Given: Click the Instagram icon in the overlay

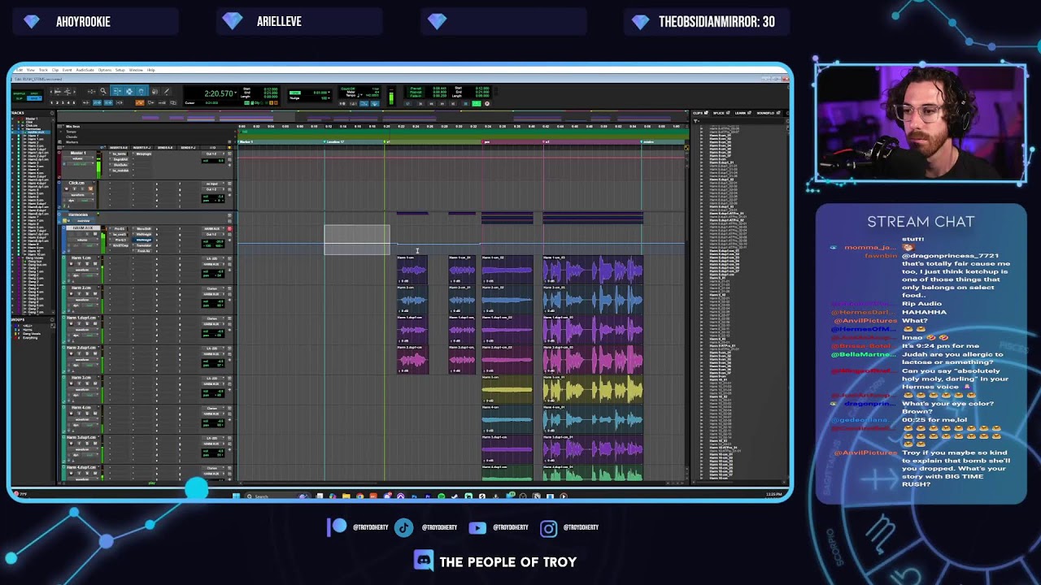Looking at the screenshot, I should (x=549, y=528).
